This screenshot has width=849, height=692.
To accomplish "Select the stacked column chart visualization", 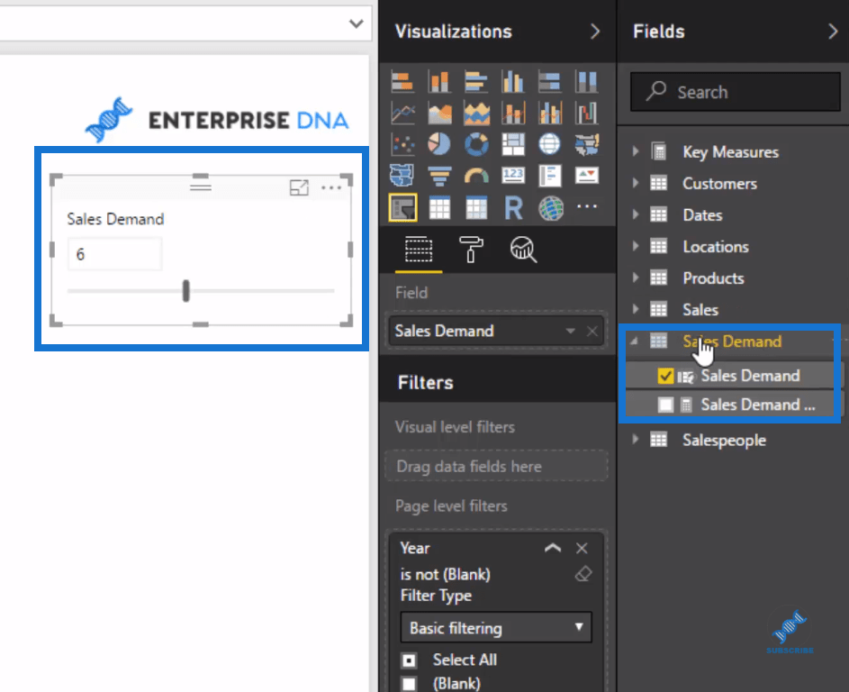I will click(439, 82).
